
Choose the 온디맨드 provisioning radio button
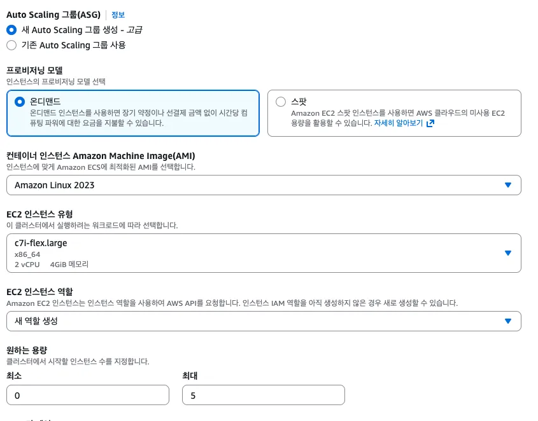point(20,102)
